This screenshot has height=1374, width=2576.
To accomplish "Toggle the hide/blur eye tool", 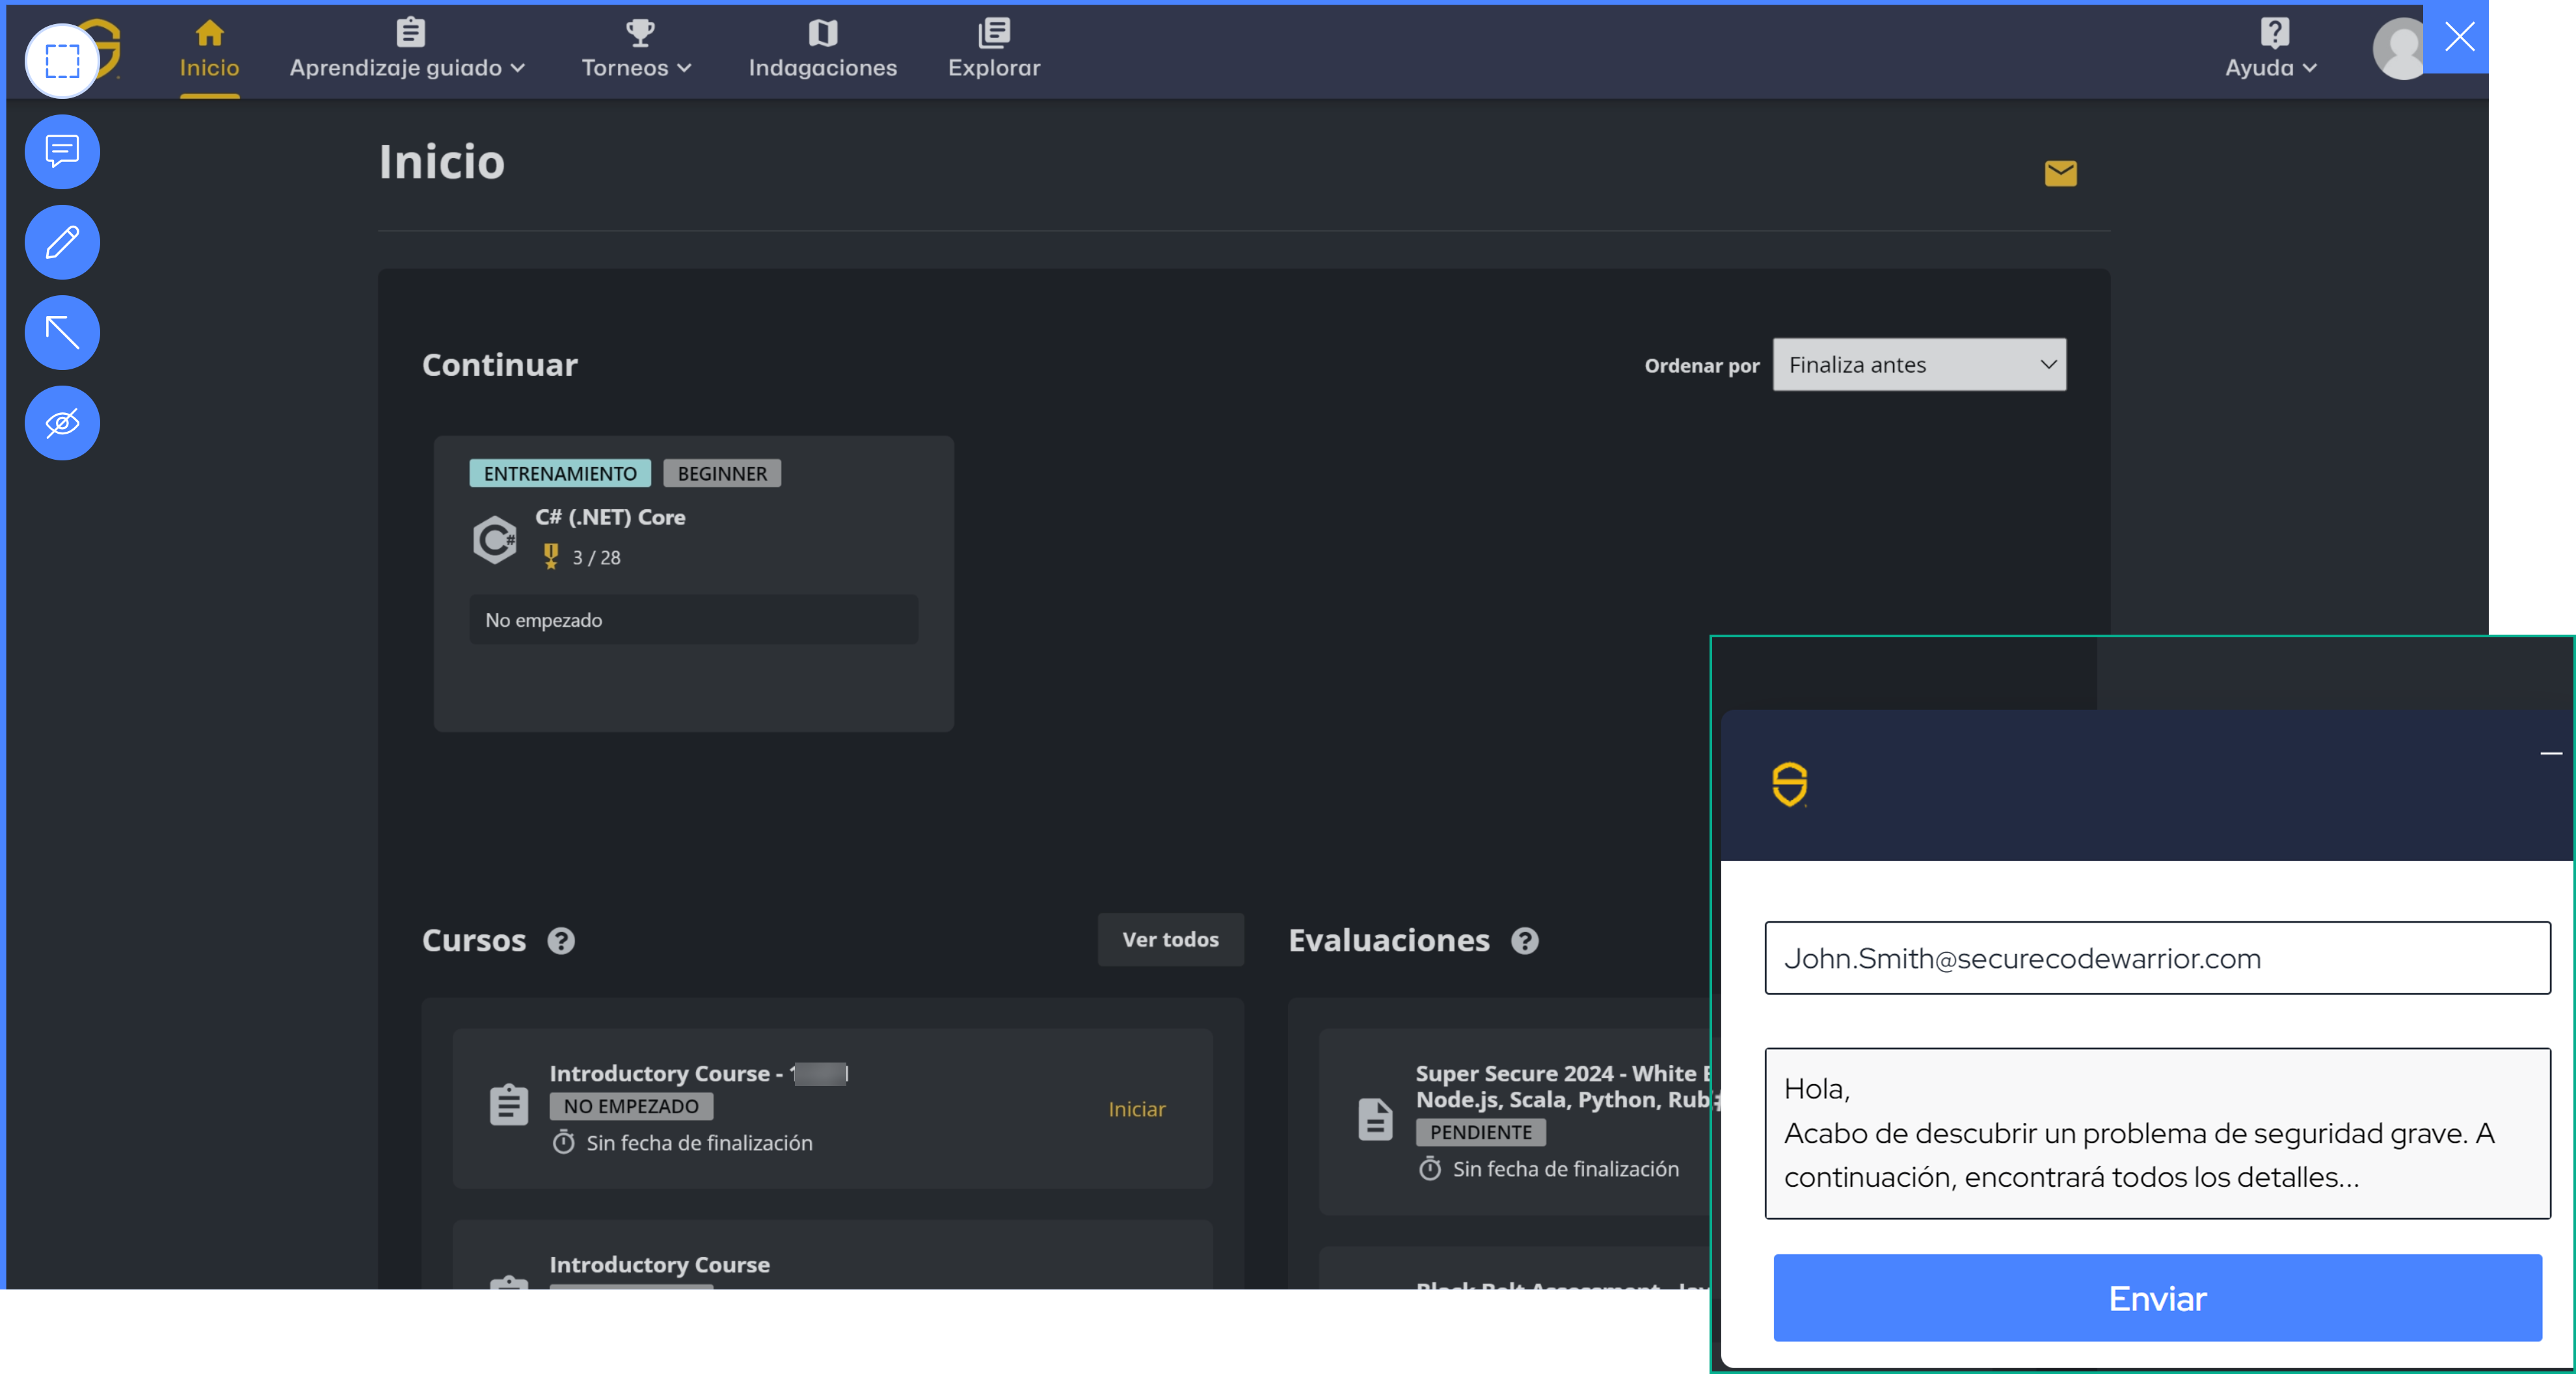I will [x=62, y=423].
